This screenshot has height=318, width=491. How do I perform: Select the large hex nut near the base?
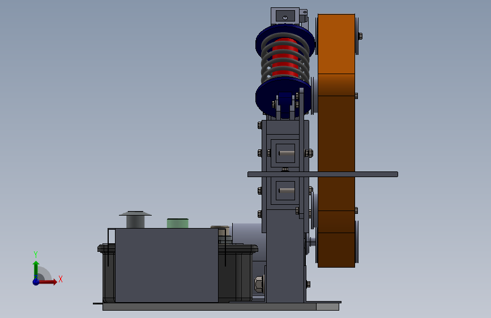(x=259, y=284)
